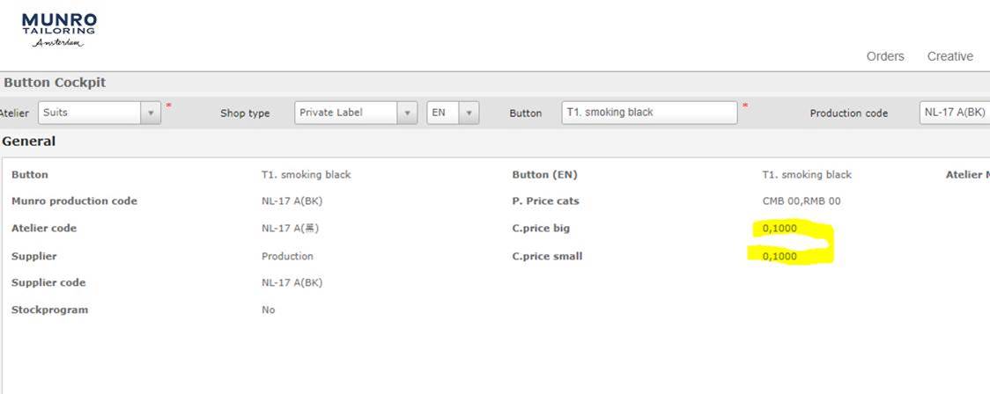Viewport: 990px width, 394px height.
Task: Click the General section header
Action: click(29, 142)
